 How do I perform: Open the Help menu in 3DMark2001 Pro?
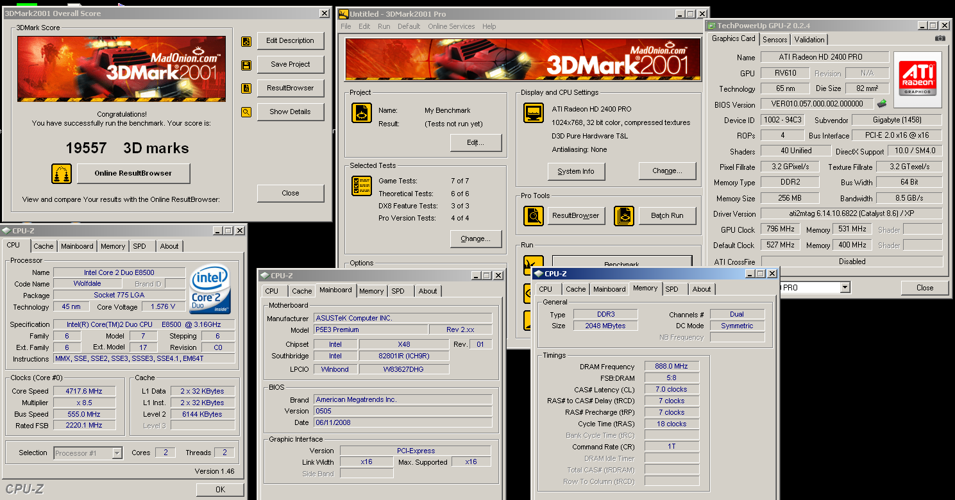489,26
